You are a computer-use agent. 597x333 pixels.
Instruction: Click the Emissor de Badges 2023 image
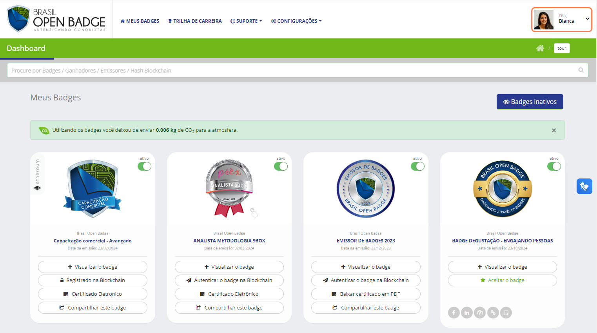pos(366,189)
